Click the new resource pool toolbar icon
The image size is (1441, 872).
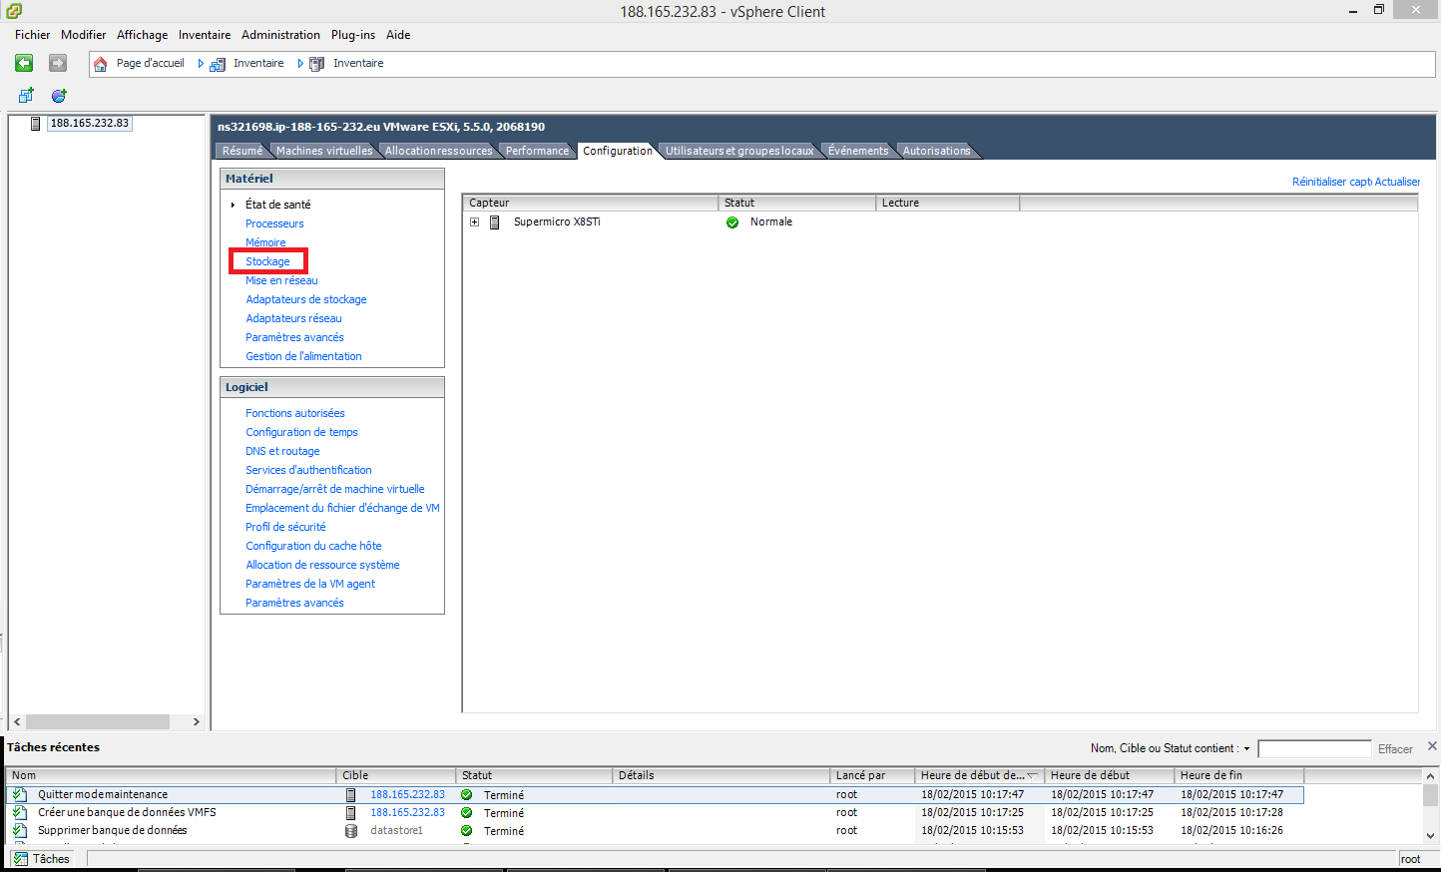pos(59,96)
